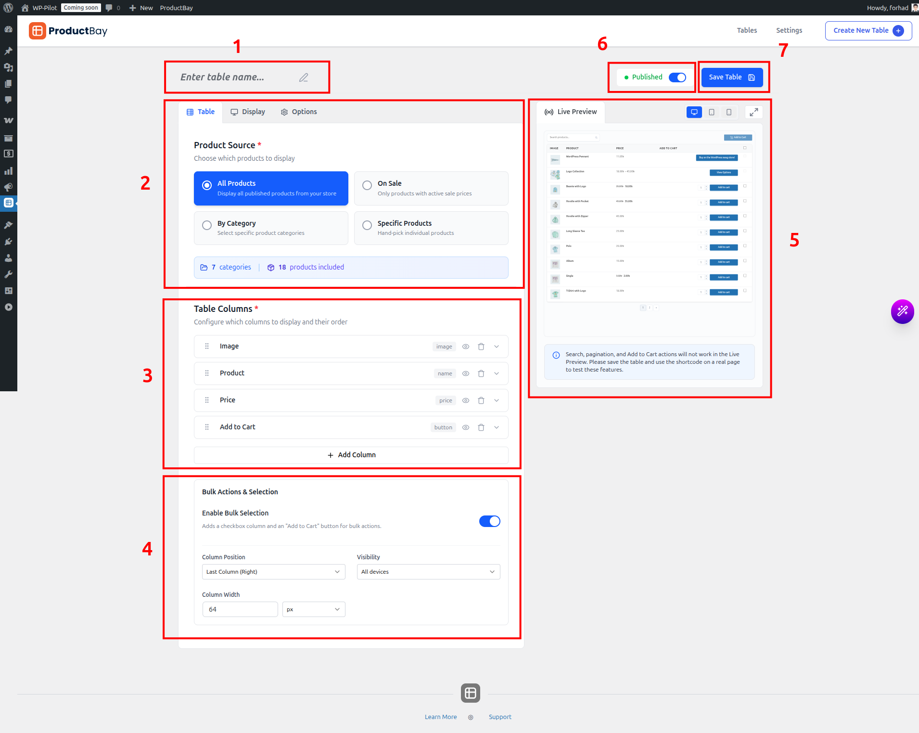
Task: Open Comments from the WordPress admin sidebar
Action: pyautogui.click(x=9, y=100)
